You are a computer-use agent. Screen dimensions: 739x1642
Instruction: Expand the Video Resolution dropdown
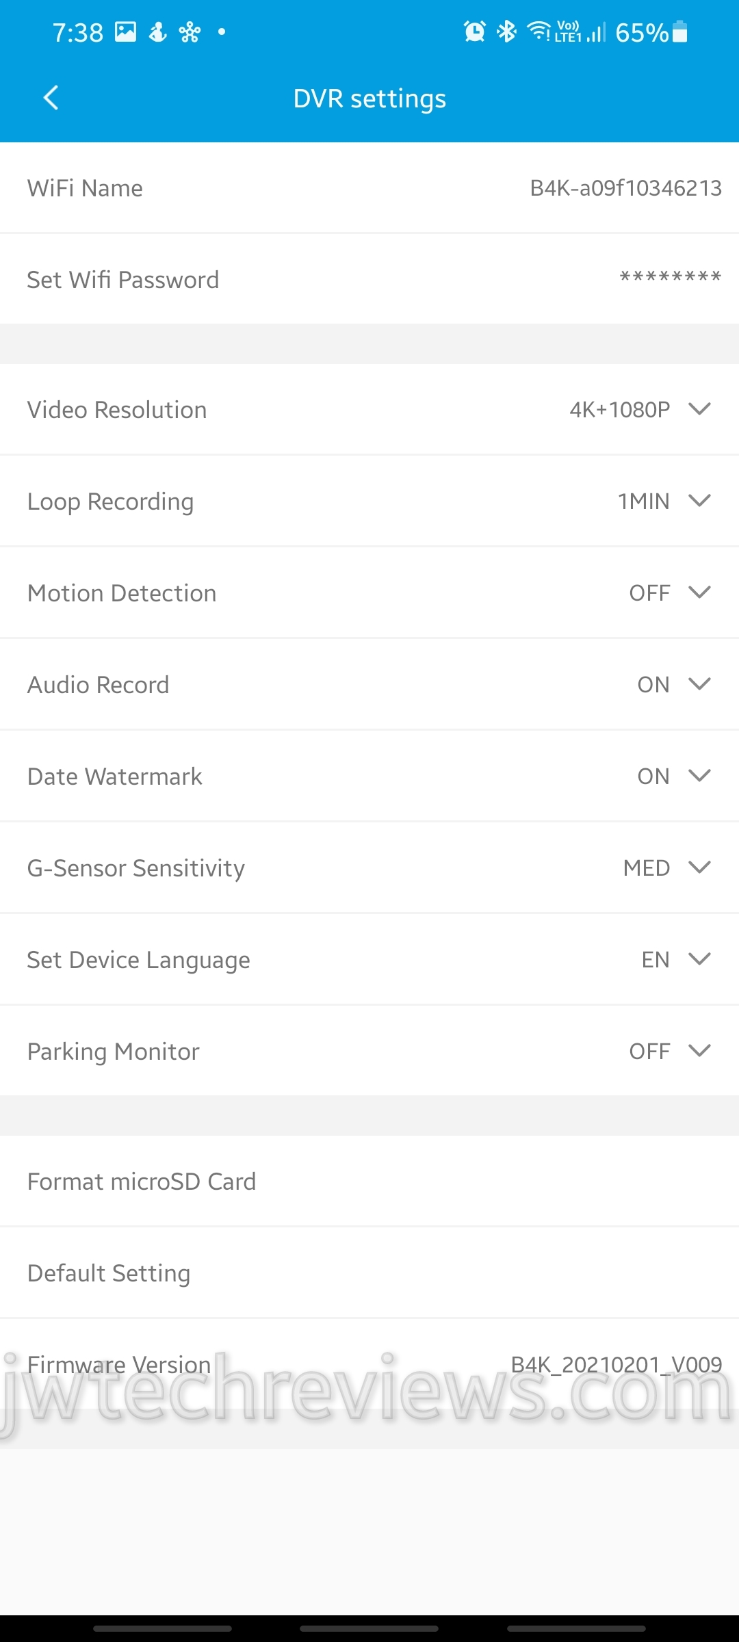(x=699, y=409)
